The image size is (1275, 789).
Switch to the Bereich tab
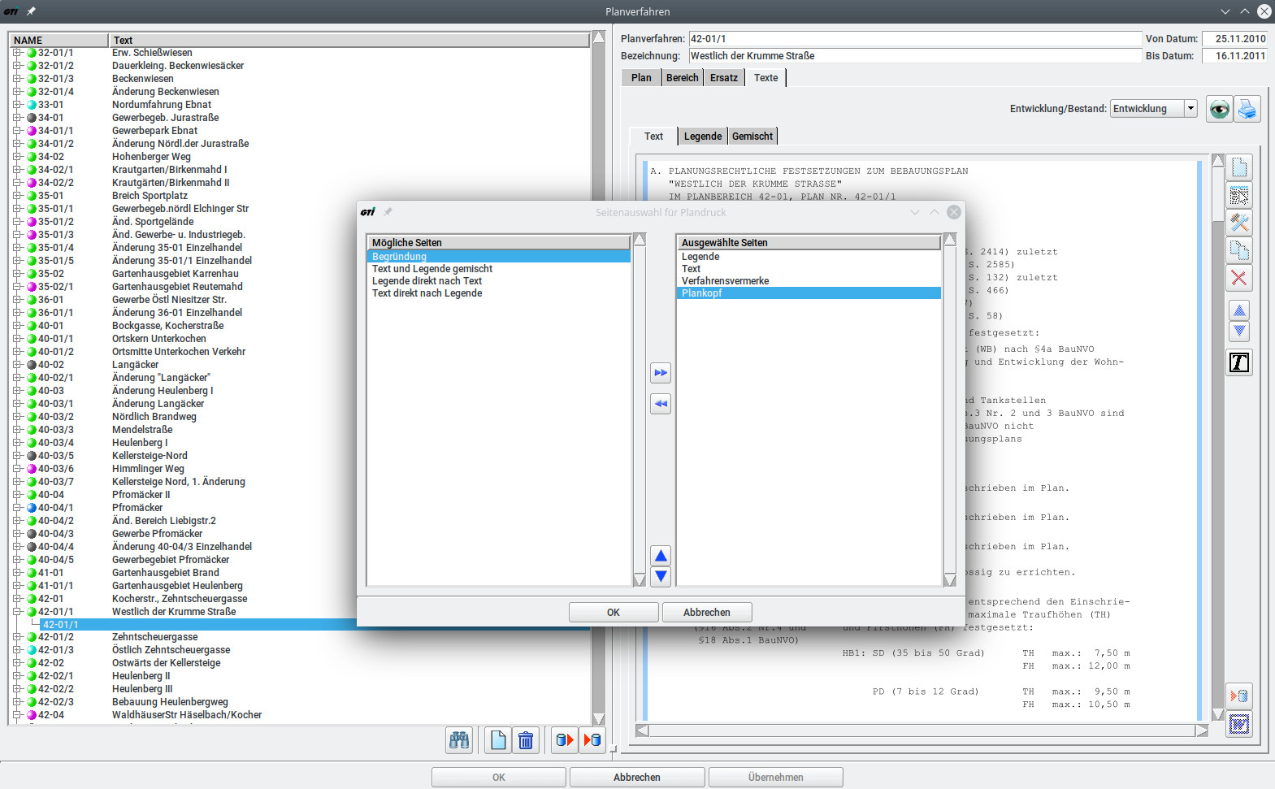pos(682,78)
